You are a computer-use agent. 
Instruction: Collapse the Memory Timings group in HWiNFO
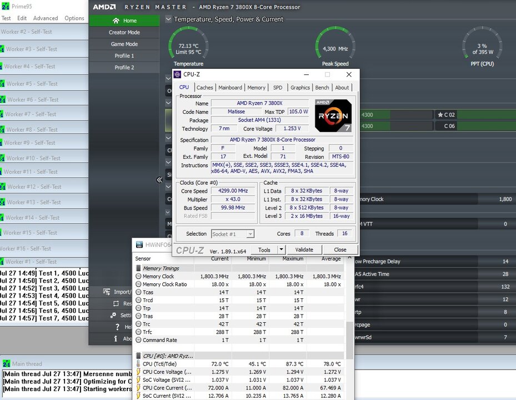tap(138, 268)
